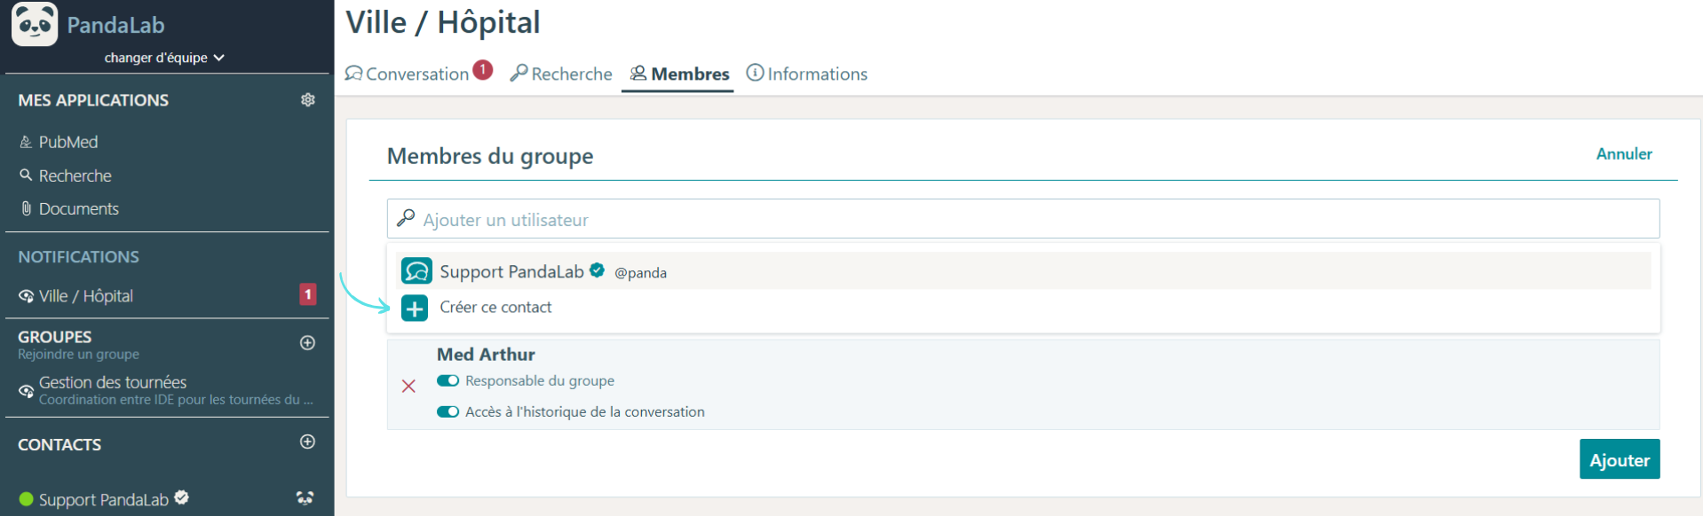Toggle Accès à l'historique de la conversation

(448, 411)
